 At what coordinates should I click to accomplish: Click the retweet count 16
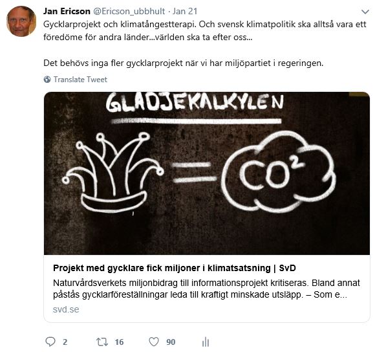(x=119, y=342)
